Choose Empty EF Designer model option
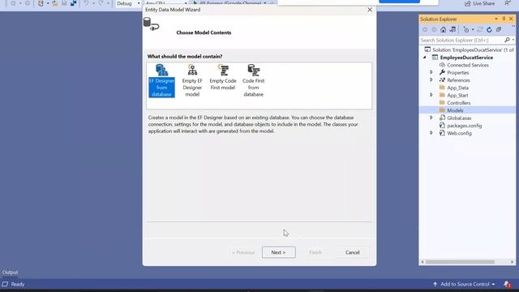519x292 pixels. coord(192,80)
